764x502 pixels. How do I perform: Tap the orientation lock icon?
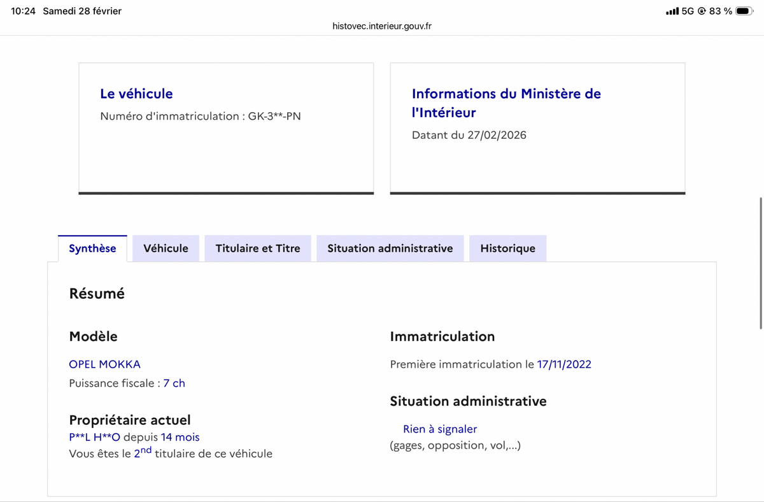click(702, 11)
